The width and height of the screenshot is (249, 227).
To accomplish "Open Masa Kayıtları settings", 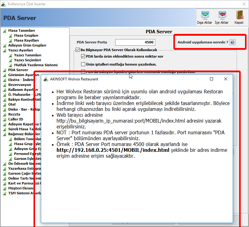I will tap(26, 40).
